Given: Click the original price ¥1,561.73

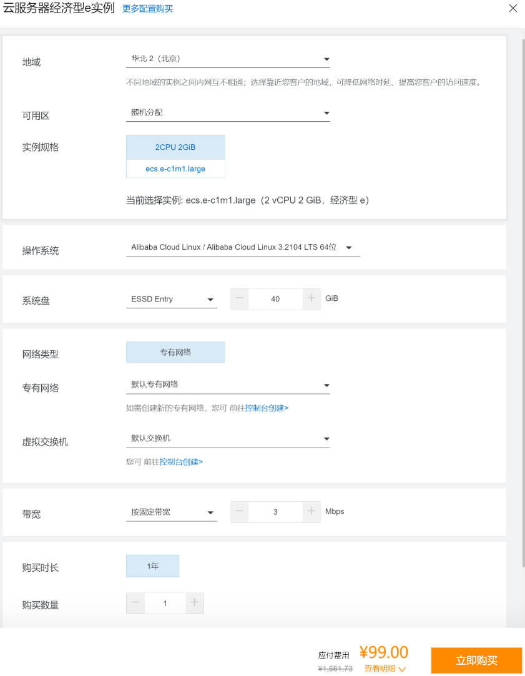Looking at the screenshot, I should tap(335, 669).
